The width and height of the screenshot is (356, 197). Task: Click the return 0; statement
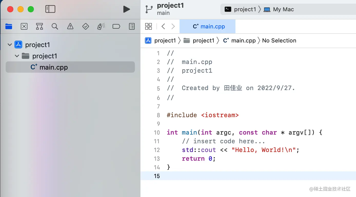tap(199, 159)
